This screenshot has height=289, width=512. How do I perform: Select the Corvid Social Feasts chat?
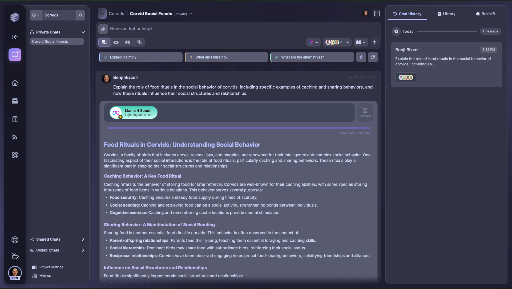click(x=57, y=41)
